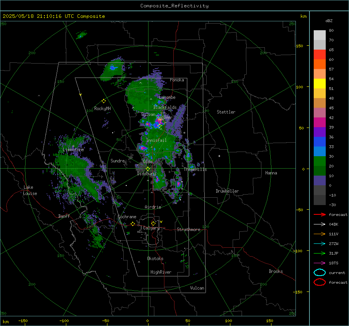Select the 39 dBZ magenta color swatch

[320, 122]
